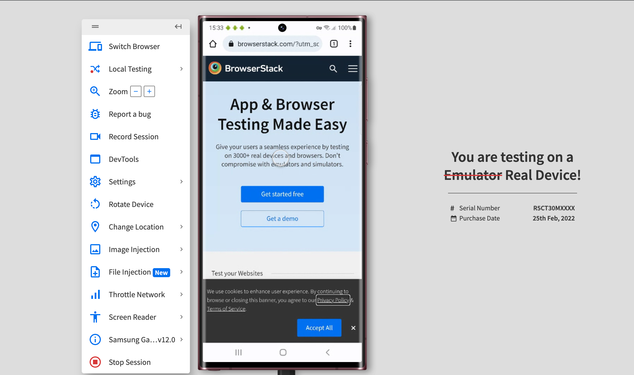The image size is (634, 375).
Task: Click the Record Session icon
Action: pos(96,136)
